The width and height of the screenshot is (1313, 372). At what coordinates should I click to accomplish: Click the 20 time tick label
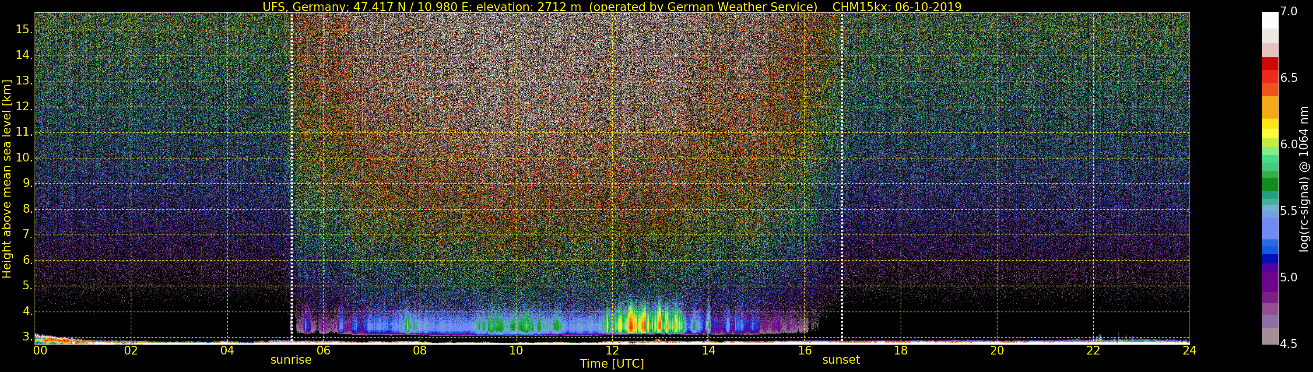997,351
